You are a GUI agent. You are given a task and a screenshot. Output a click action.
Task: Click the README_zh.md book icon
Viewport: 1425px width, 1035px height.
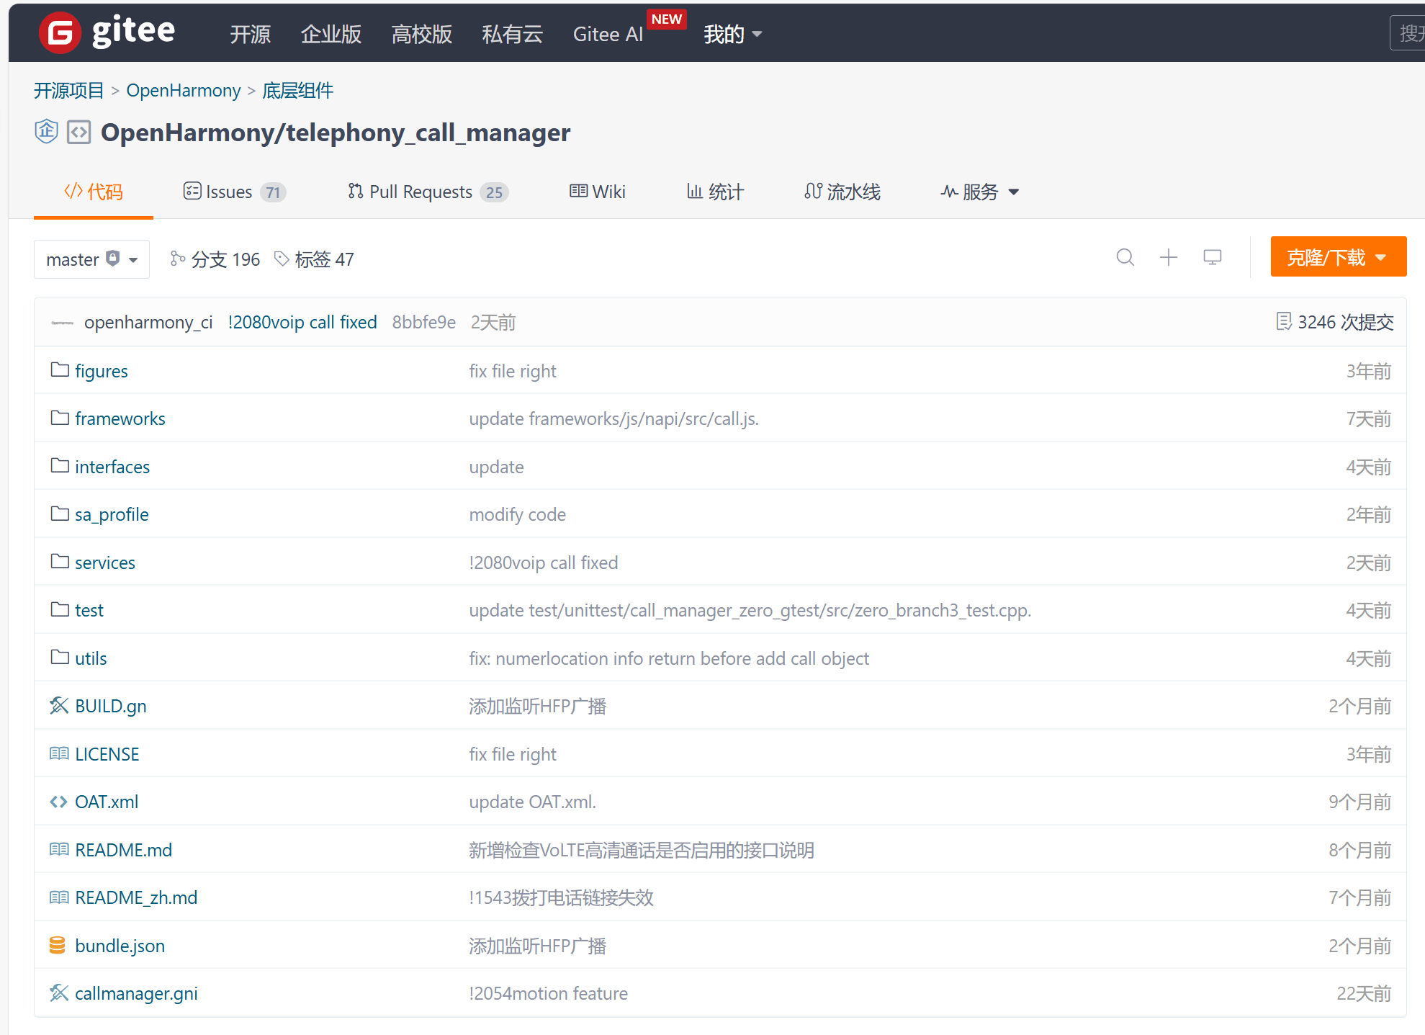[x=59, y=897]
